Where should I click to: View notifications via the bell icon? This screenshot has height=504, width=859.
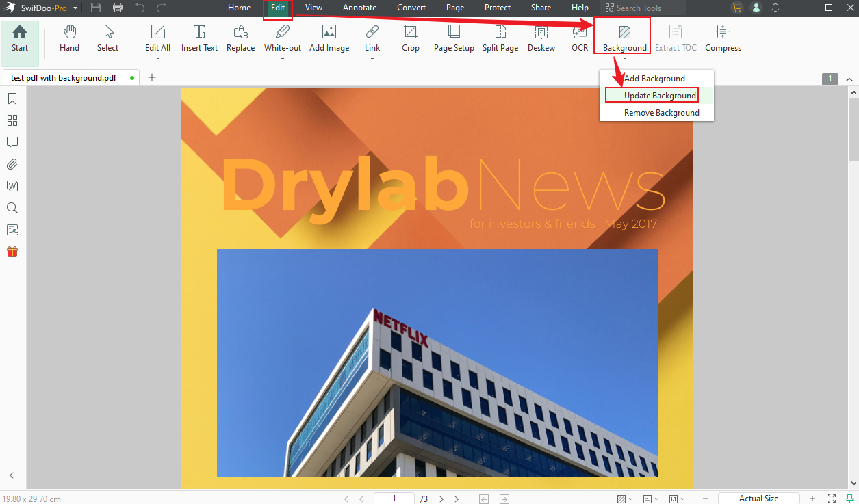(775, 8)
